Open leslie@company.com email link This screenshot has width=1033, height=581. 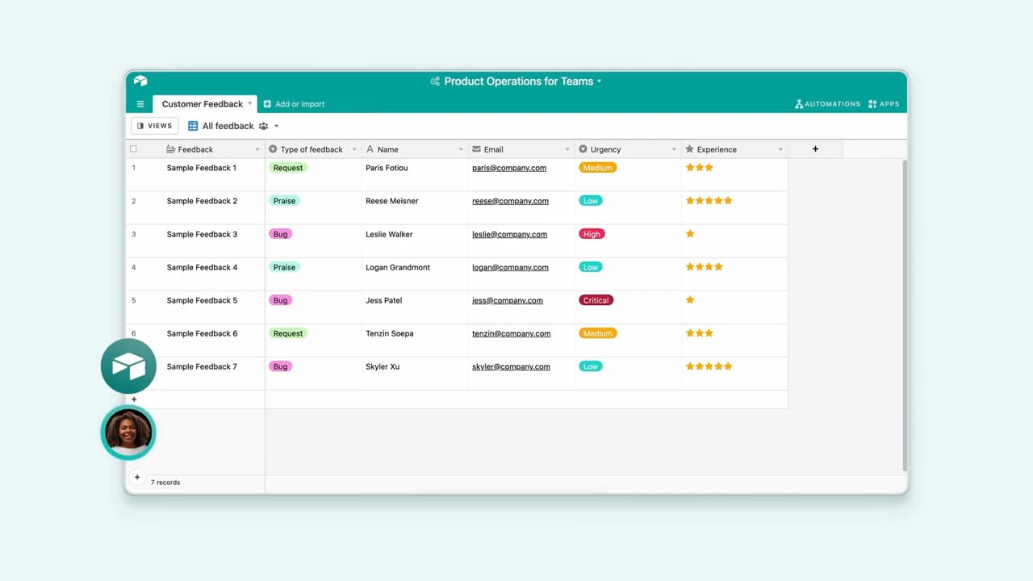point(510,234)
